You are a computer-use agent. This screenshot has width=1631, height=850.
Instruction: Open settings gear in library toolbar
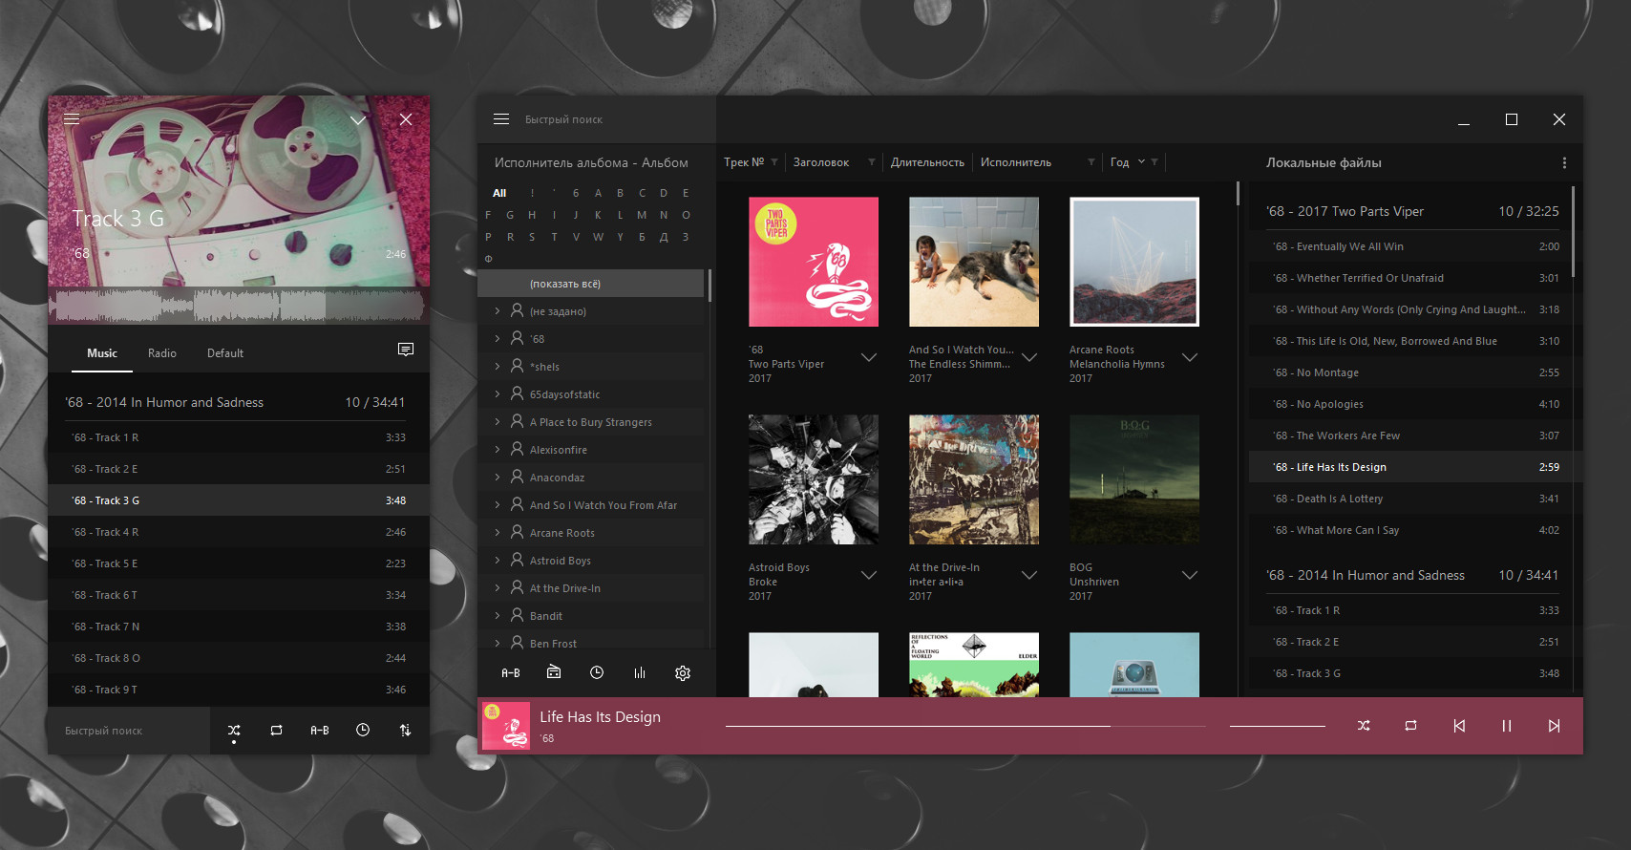click(683, 673)
